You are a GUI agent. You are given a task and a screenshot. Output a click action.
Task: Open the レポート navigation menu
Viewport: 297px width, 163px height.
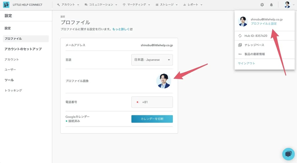click(x=193, y=5)
